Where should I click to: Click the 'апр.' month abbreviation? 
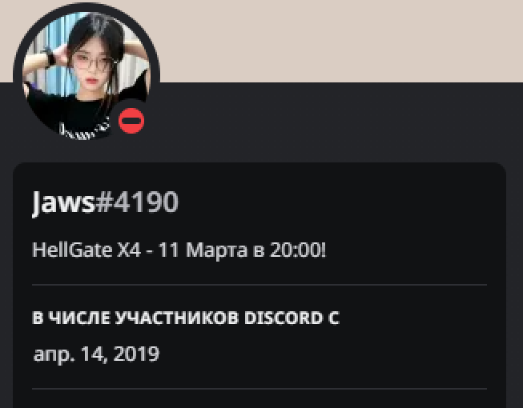[54, 354]
